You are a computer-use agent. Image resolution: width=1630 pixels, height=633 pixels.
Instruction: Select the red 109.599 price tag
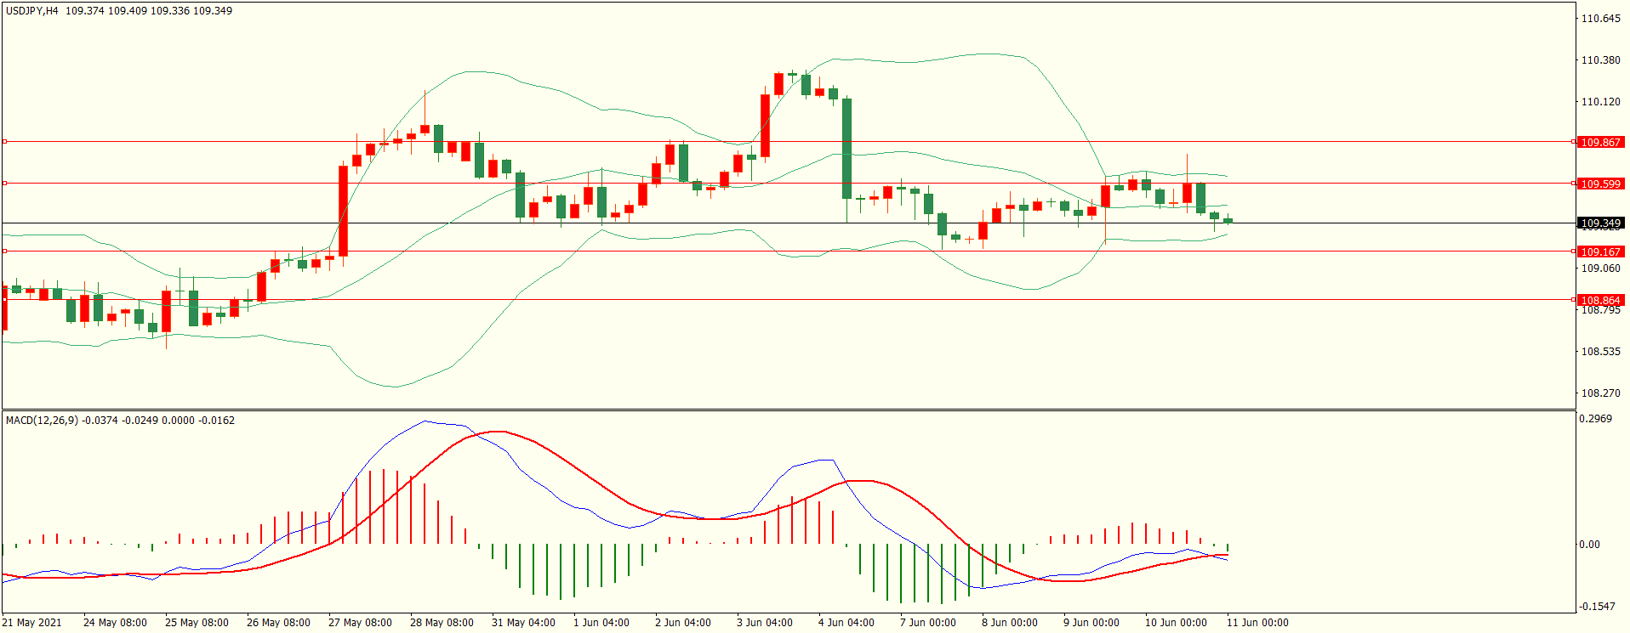(1600, 184)
